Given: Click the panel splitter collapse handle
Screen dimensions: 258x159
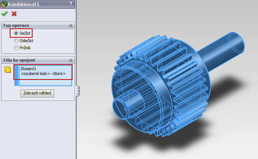Looking at the screenshot, I should (x=78, y=91).
